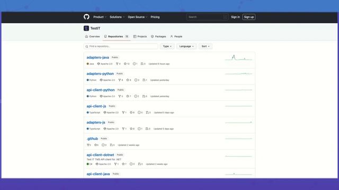339x190 pixels.
Task: Click .github repository star icon
Action: [x=95, y=145]
